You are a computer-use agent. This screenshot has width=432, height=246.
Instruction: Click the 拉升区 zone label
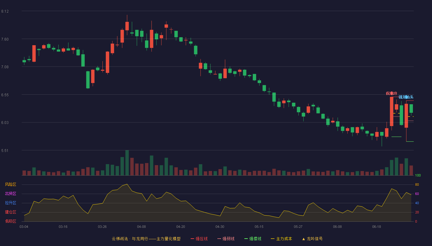pyautogui.click(x=10, y=203)
